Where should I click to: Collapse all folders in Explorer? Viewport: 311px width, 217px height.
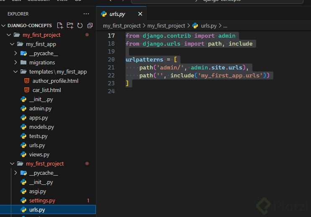(x=89, y=26)
